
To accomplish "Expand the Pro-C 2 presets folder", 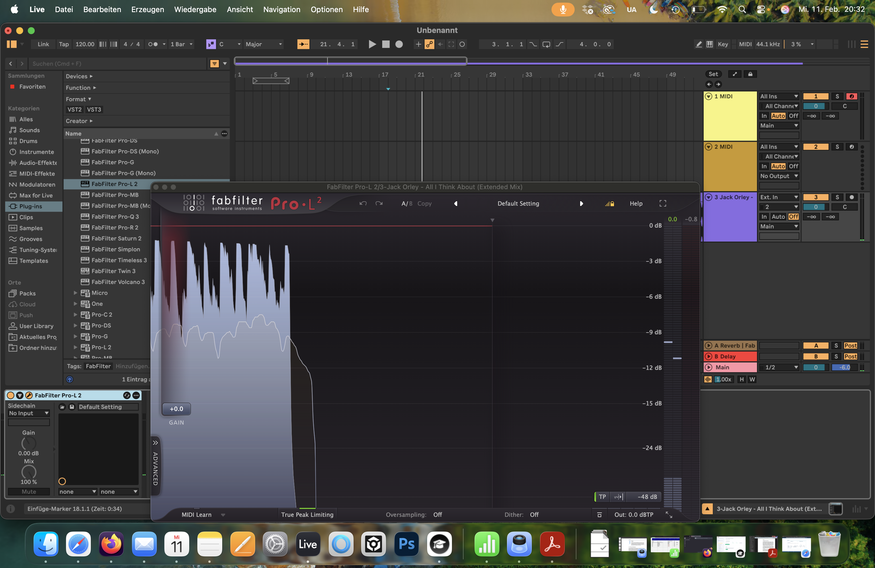I will pyautogui.click(x=75, y=314).
